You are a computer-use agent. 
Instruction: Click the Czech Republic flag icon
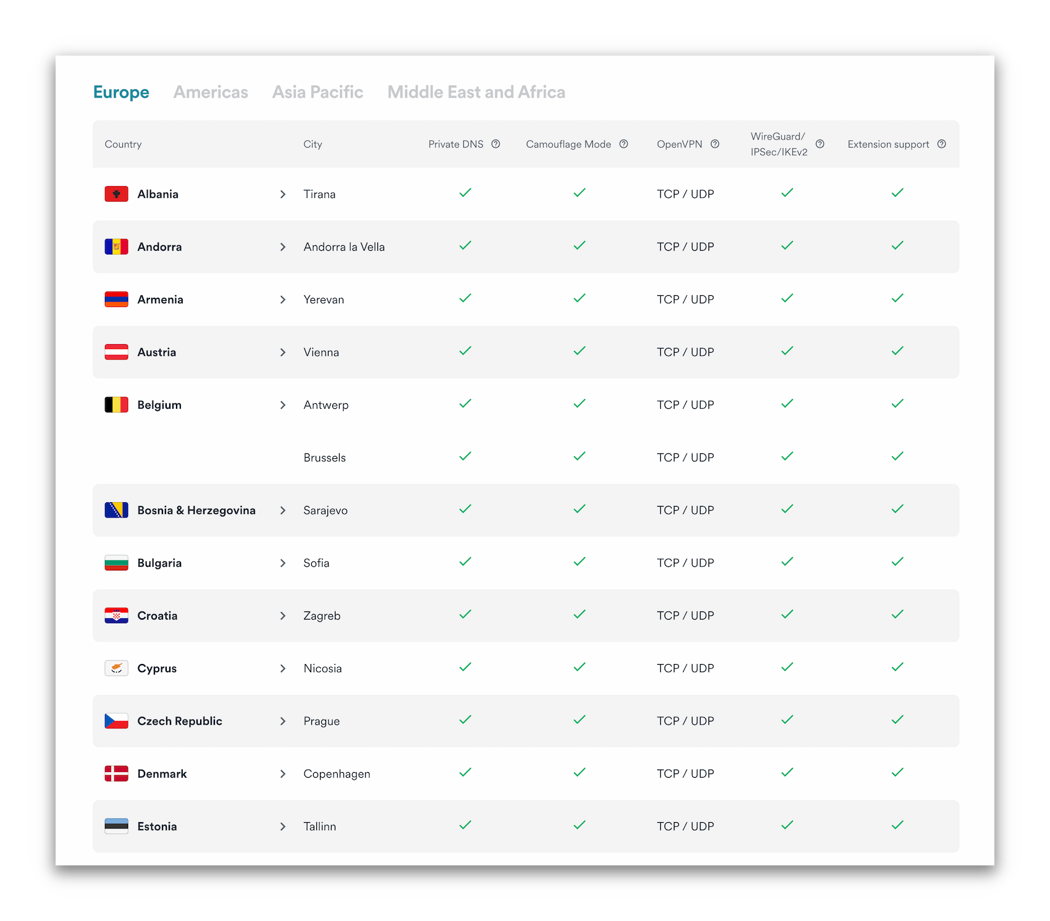click(116, 721)
